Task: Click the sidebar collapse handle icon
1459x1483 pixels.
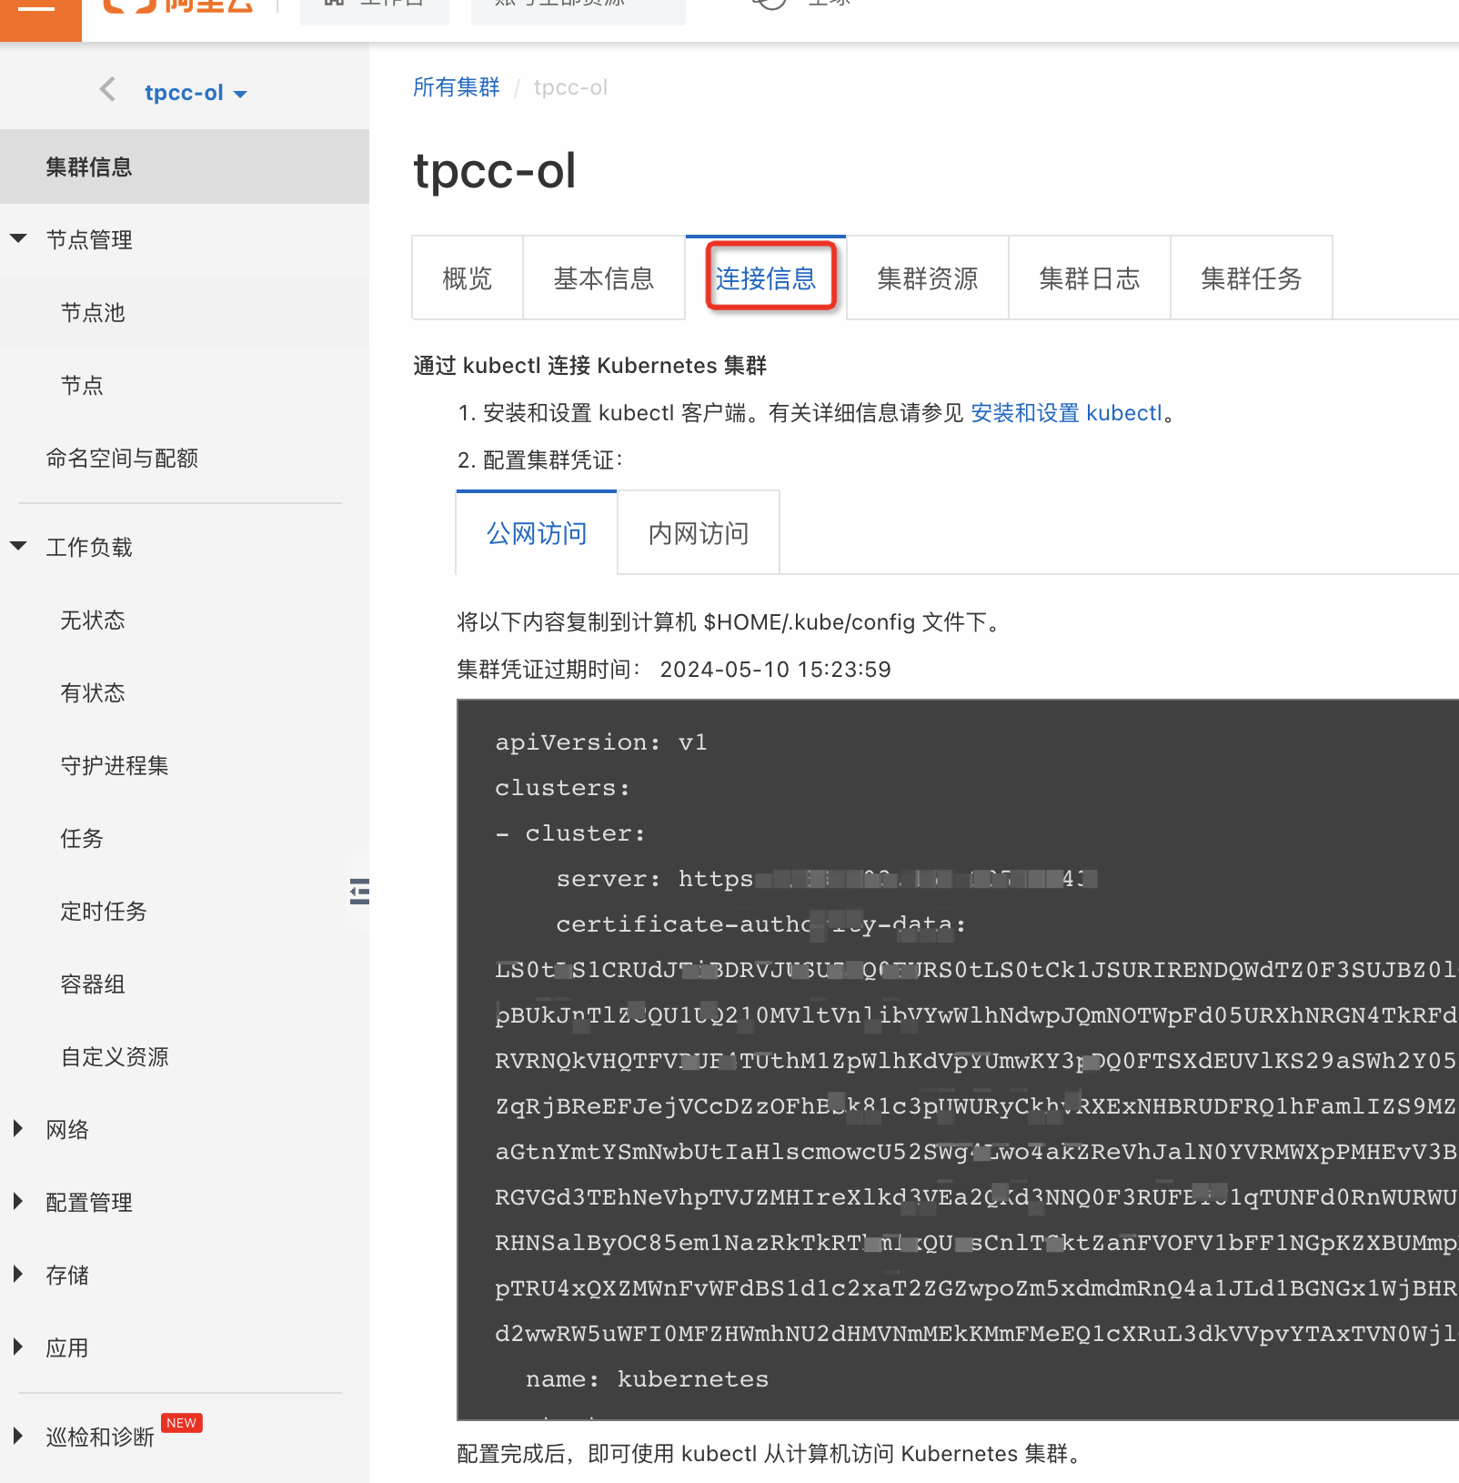Action: tap(359, 891)
